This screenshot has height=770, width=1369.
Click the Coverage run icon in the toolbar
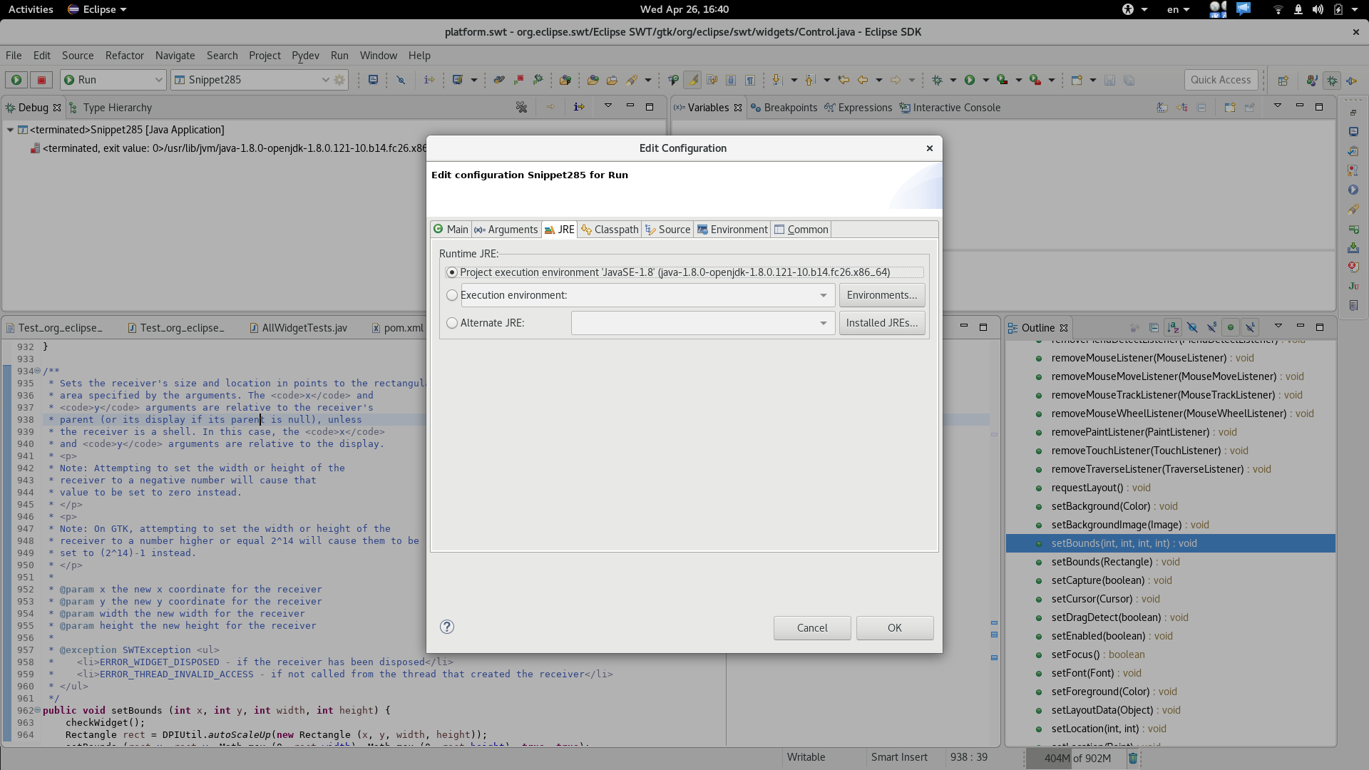1002,80
